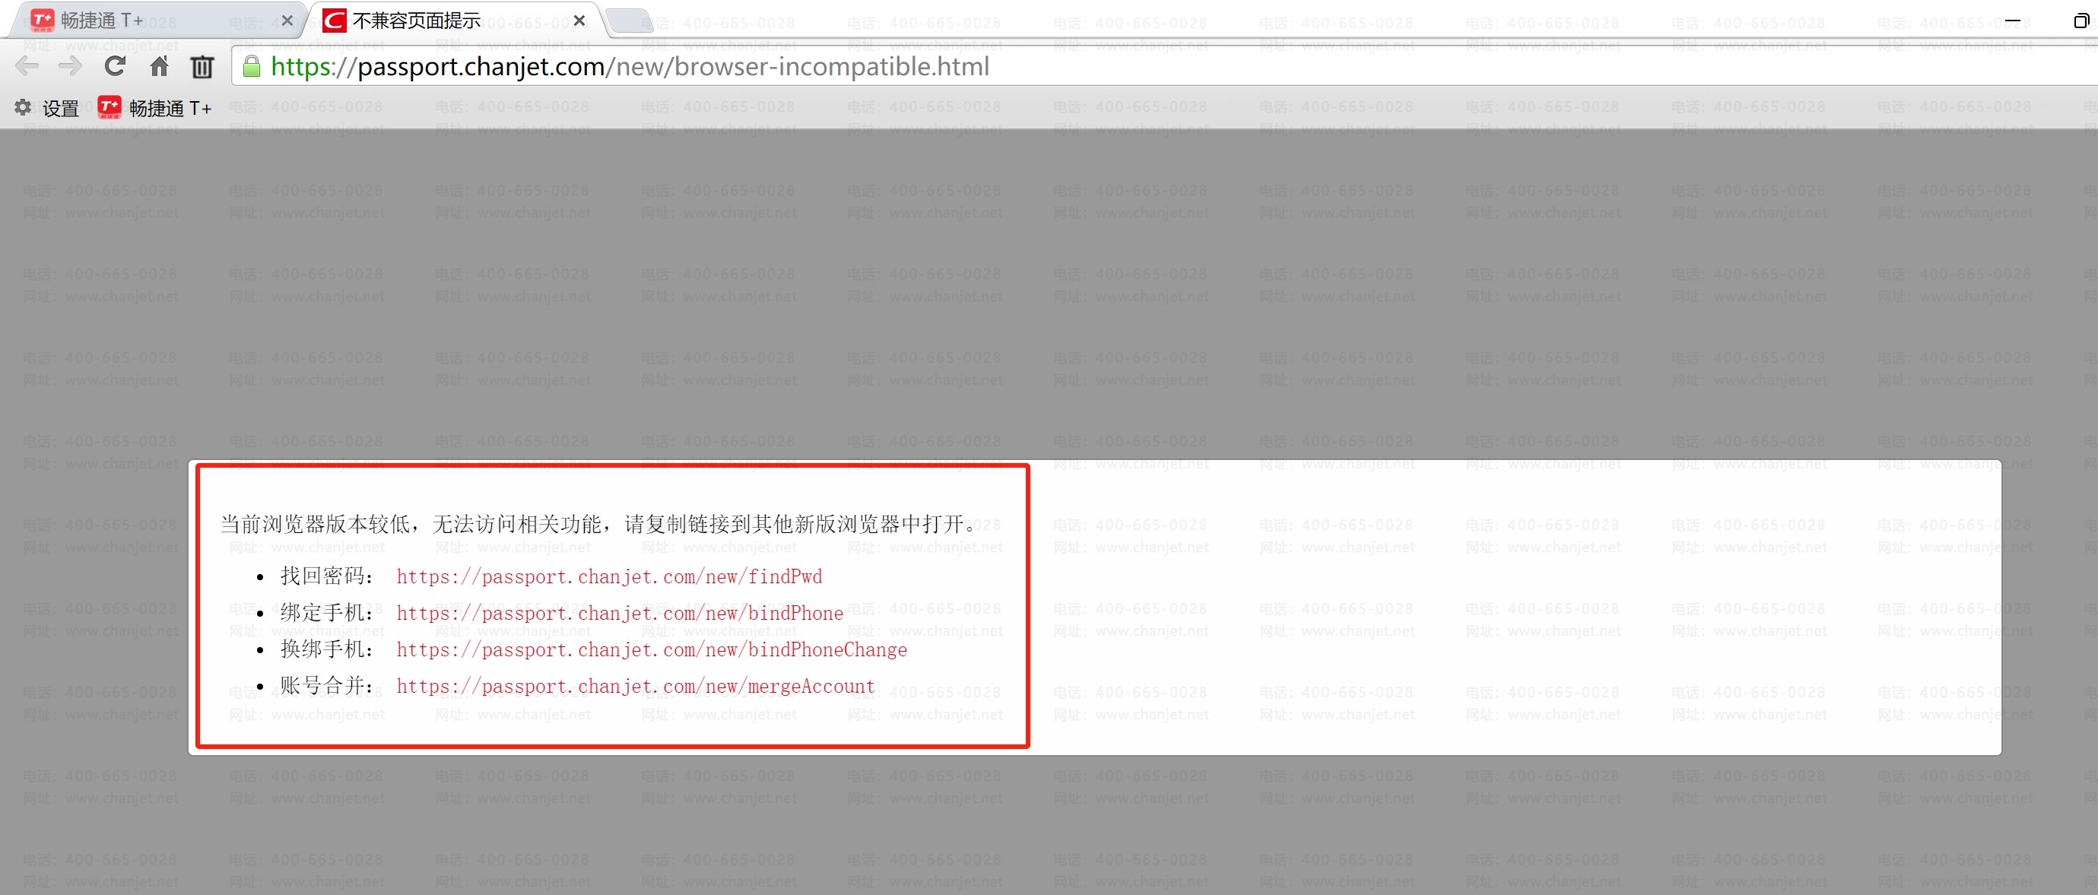Close the 畅捷通 T+ tab
Image resolution: width=2098 pixels, height=895 pixels.
(x=287, y=21)
